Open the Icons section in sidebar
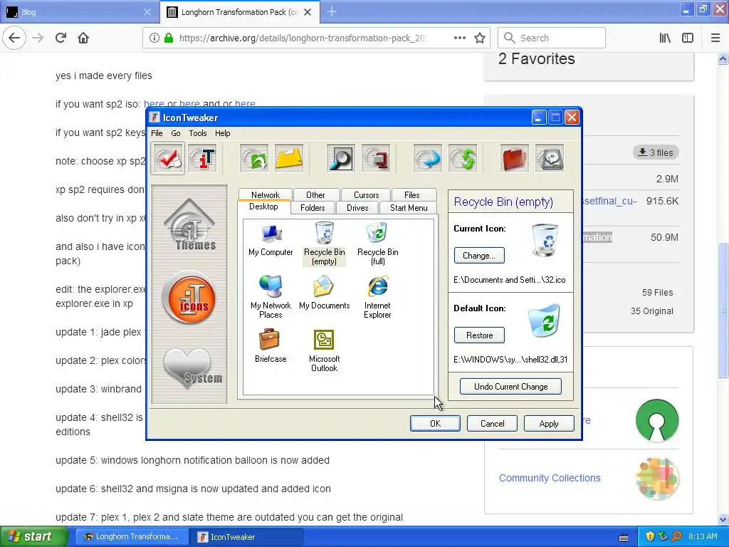This screenshot has width=729, height=547. pyautogui.click(x=189, y=298)
